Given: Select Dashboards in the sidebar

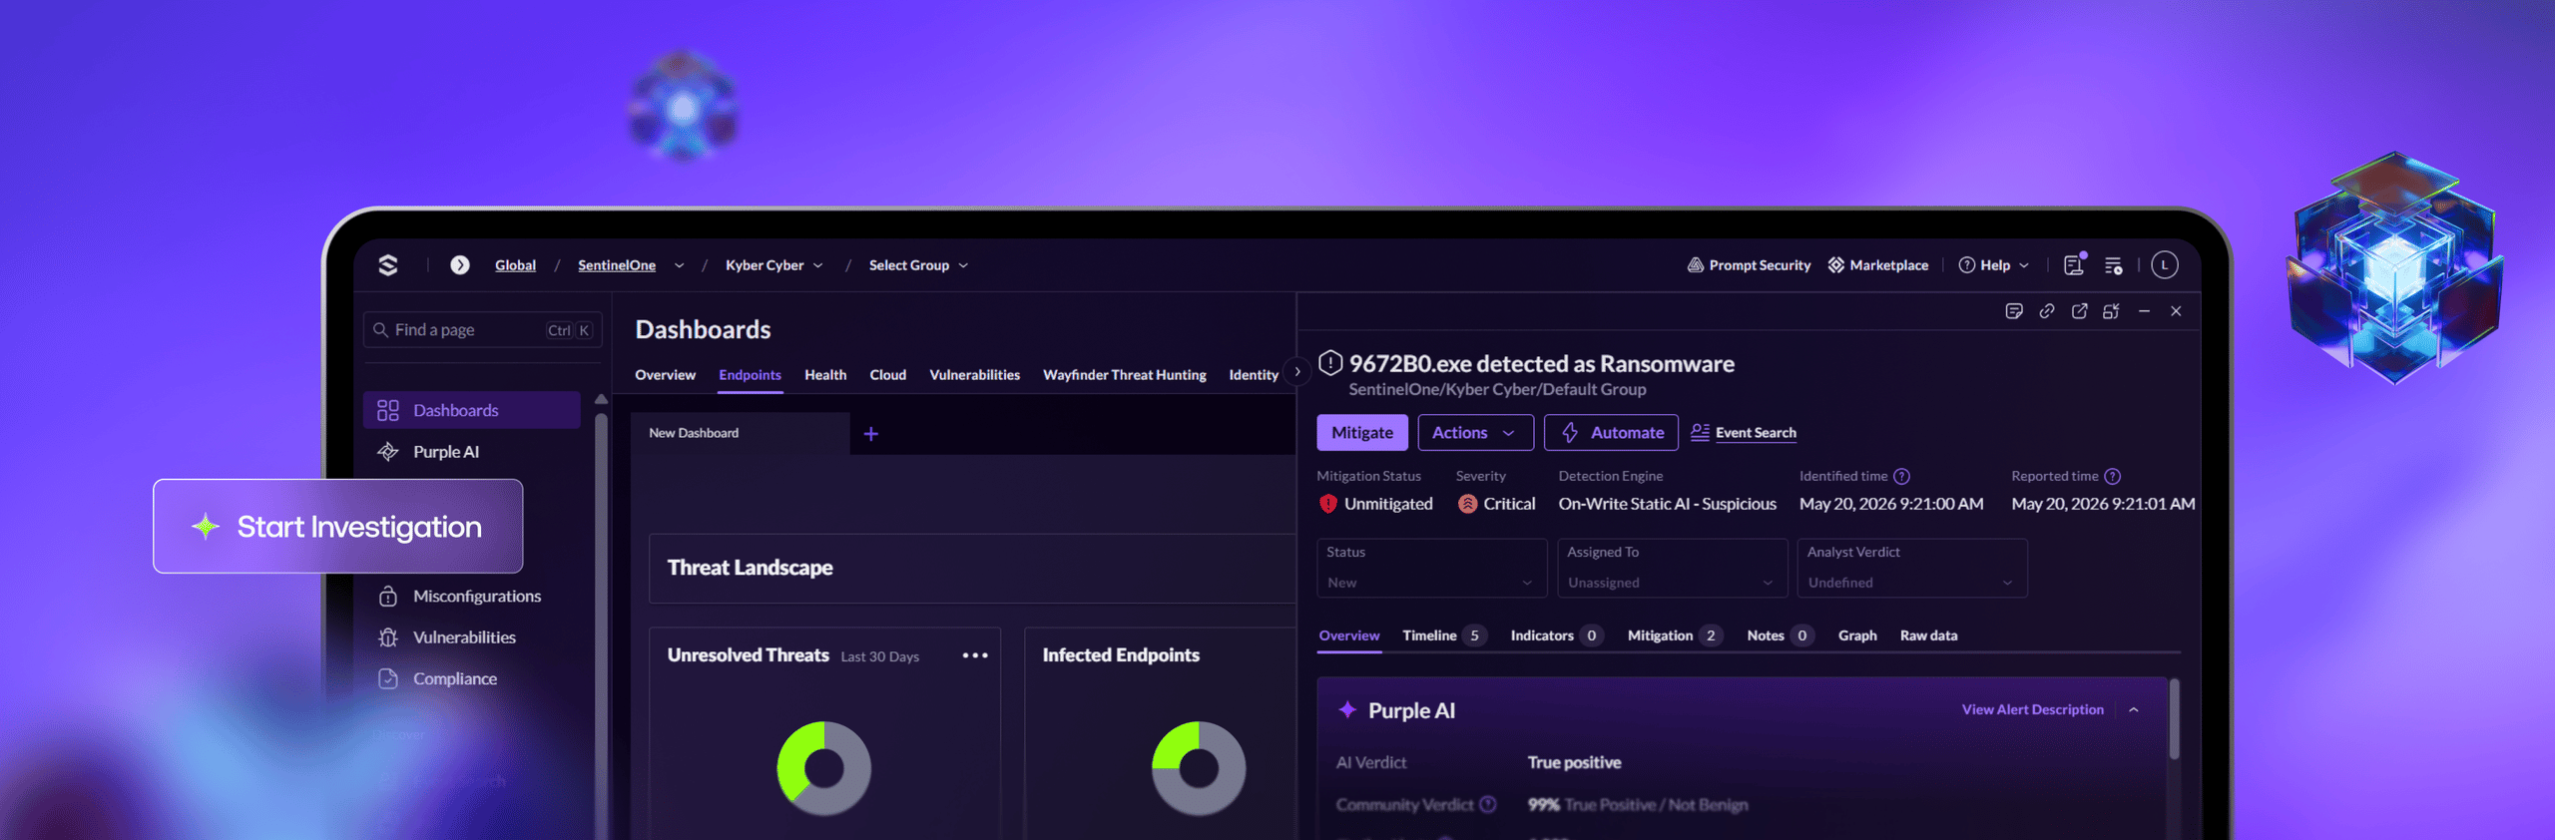Looking at the screenshot, I should click(x=472, y=410).
